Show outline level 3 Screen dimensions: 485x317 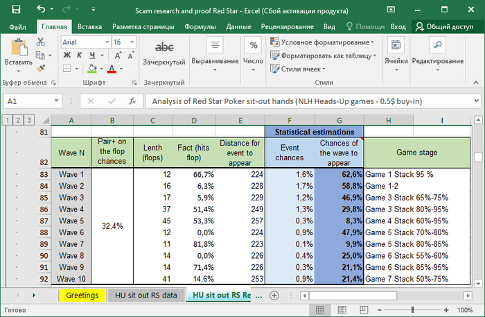(x=29, y=120)
